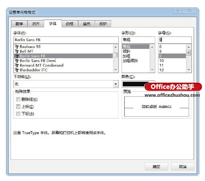Screen dimensions: 205x181
Task: Select font size 8
Action: (172, 51)
